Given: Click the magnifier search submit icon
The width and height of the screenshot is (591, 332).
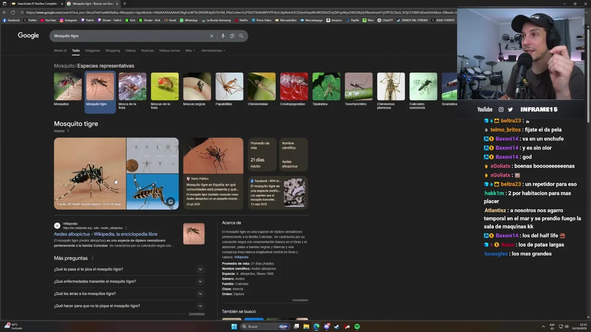Looking at the screenshot, I should tap(241, 36).
